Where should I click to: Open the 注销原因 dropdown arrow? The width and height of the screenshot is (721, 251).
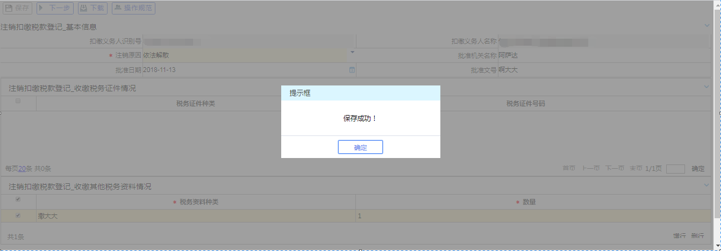[353, 53]
